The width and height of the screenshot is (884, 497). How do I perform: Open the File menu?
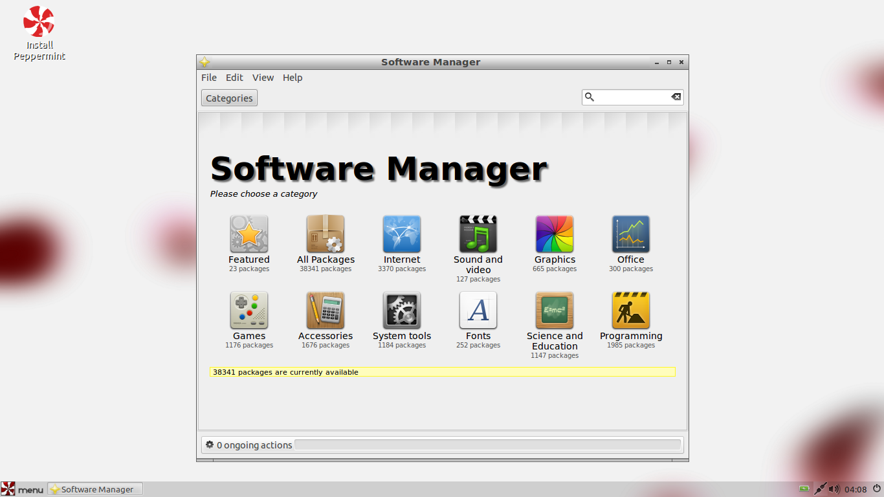209,78
